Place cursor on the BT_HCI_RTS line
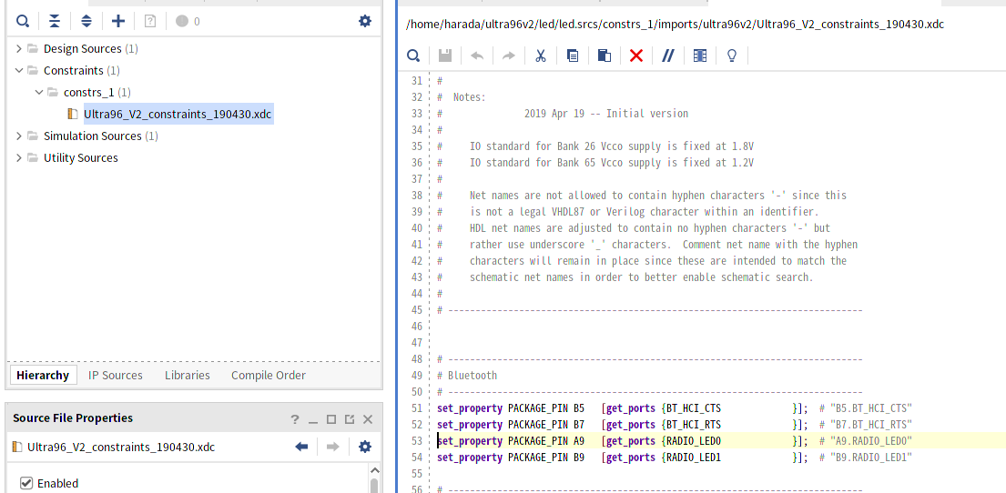The height and width of the screenshot is (493, 1006). (x=675, y=425)
